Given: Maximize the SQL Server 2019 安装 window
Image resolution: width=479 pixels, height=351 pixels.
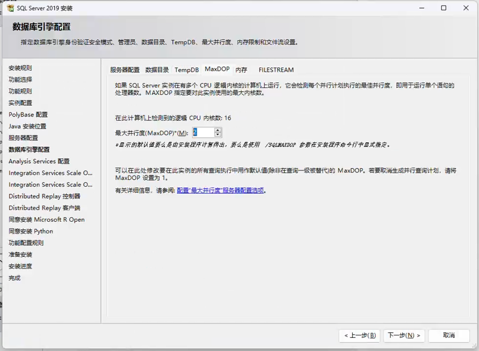Looking at the screenshot, I should point(444,8).
